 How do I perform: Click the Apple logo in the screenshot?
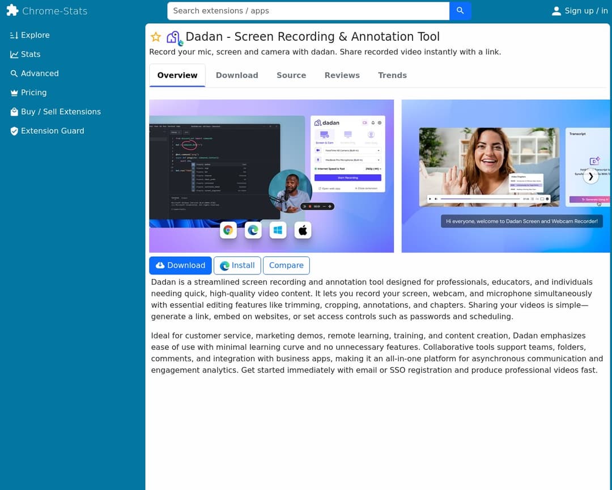tap(303, 230)
